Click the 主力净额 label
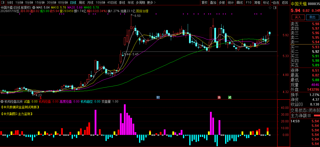This screenshot has width=320, height=147. 299,116
